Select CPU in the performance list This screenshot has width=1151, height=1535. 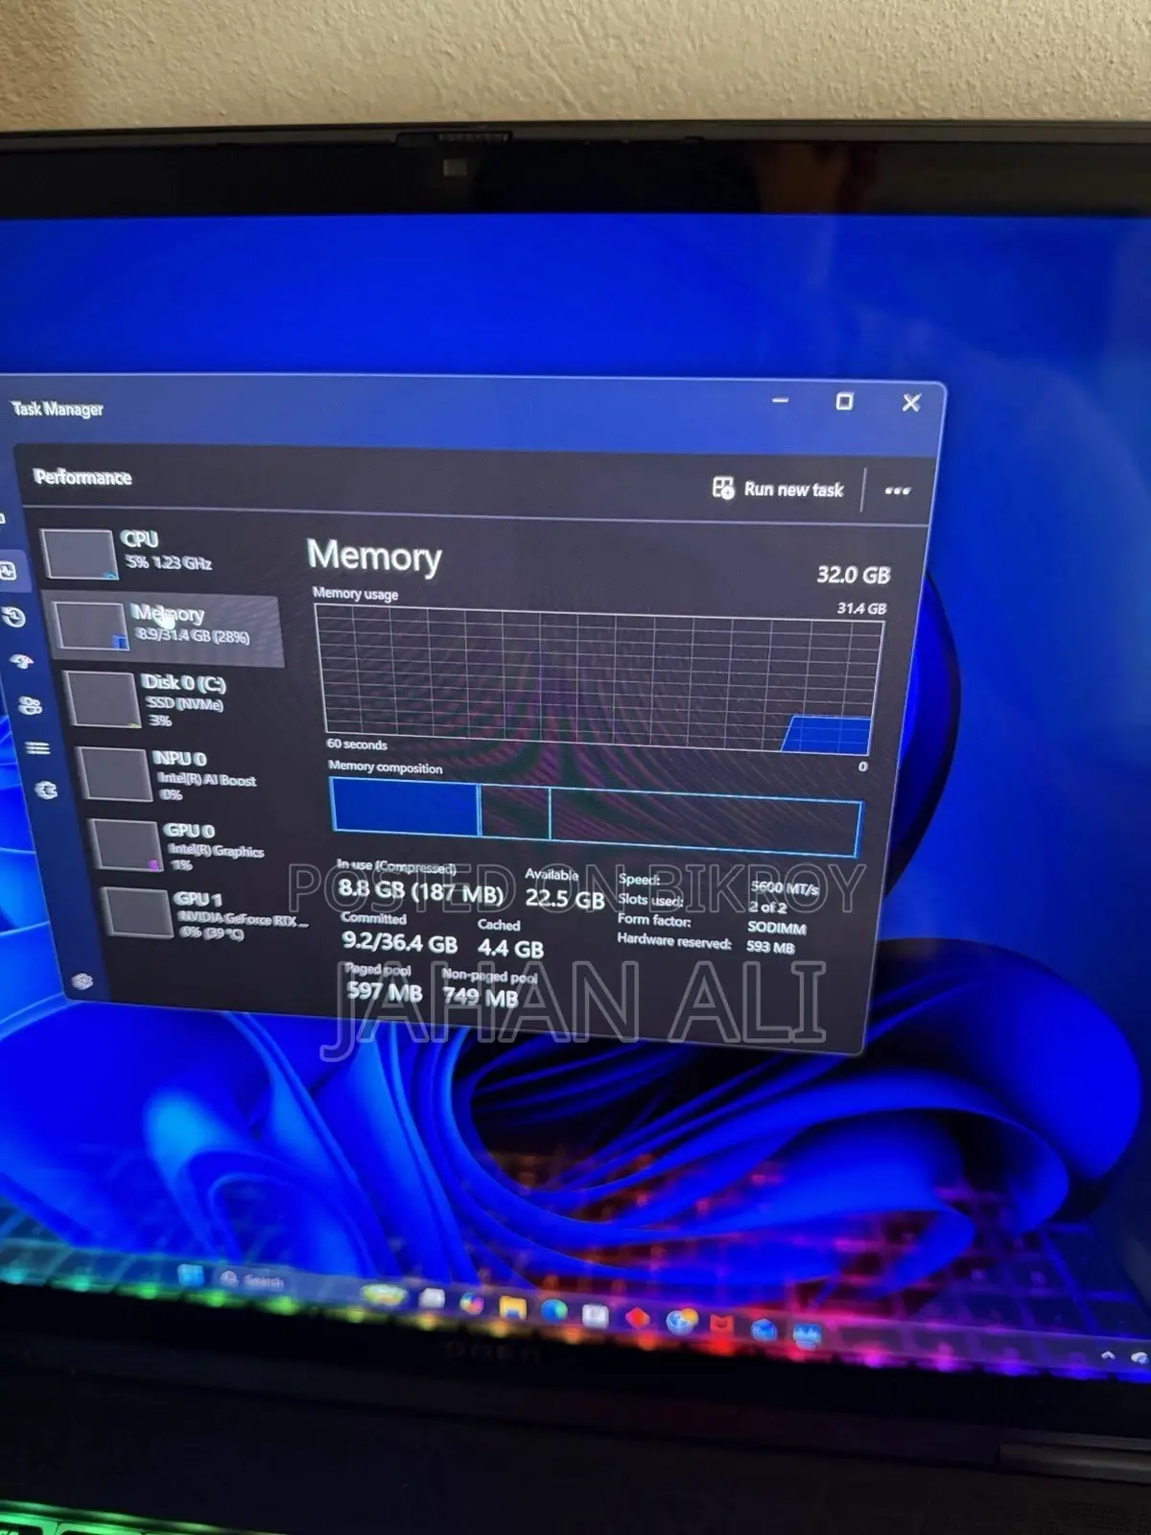point(158,553)
